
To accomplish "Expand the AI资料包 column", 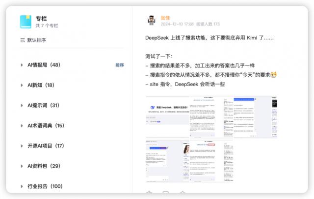I will pos(22,166).
